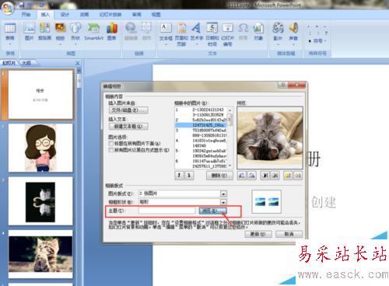This screenshot has width=389, height=286.
Task: Click the 相册 (Photo Album) icon
Action: pos(60,33)
